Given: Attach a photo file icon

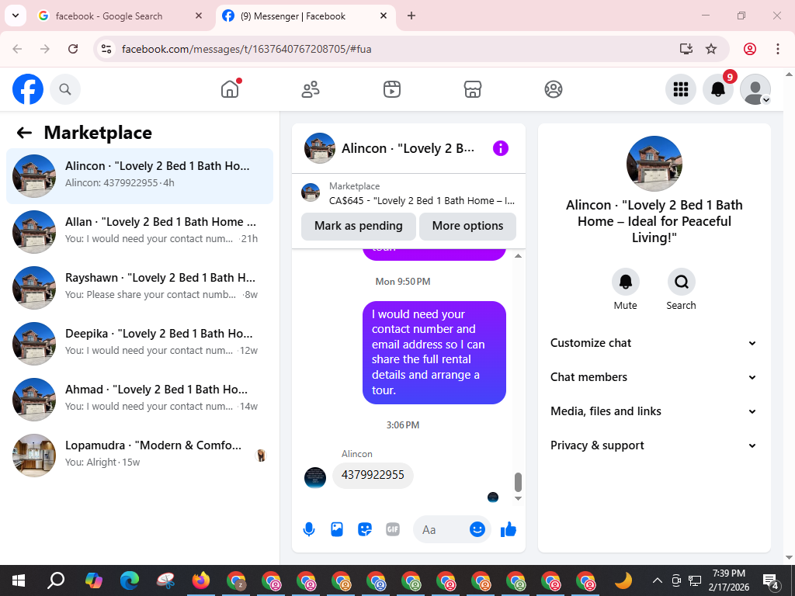Looking at the screenshot, I should click(x=337, y=529).
